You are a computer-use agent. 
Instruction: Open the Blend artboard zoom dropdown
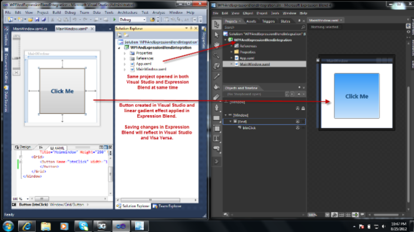point(327,215)
